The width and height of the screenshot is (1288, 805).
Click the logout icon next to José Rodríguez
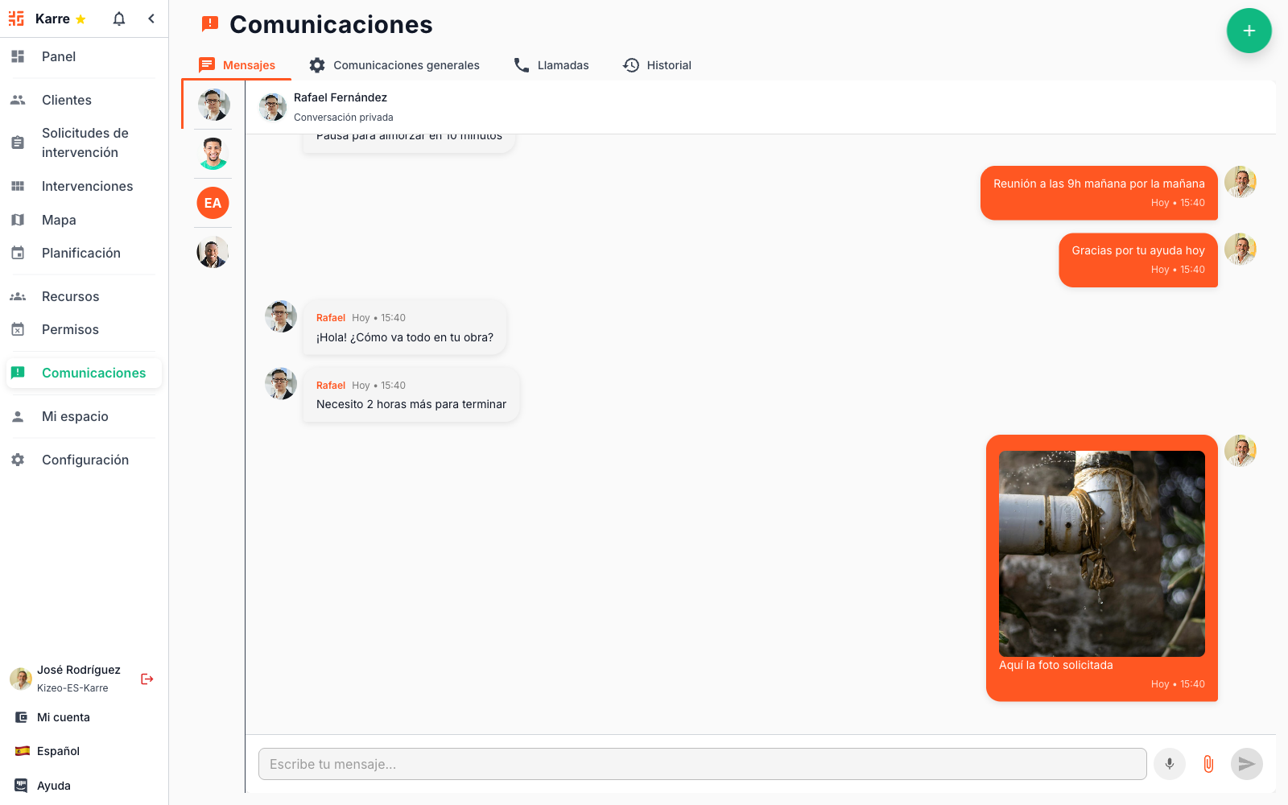click(147, 679)
